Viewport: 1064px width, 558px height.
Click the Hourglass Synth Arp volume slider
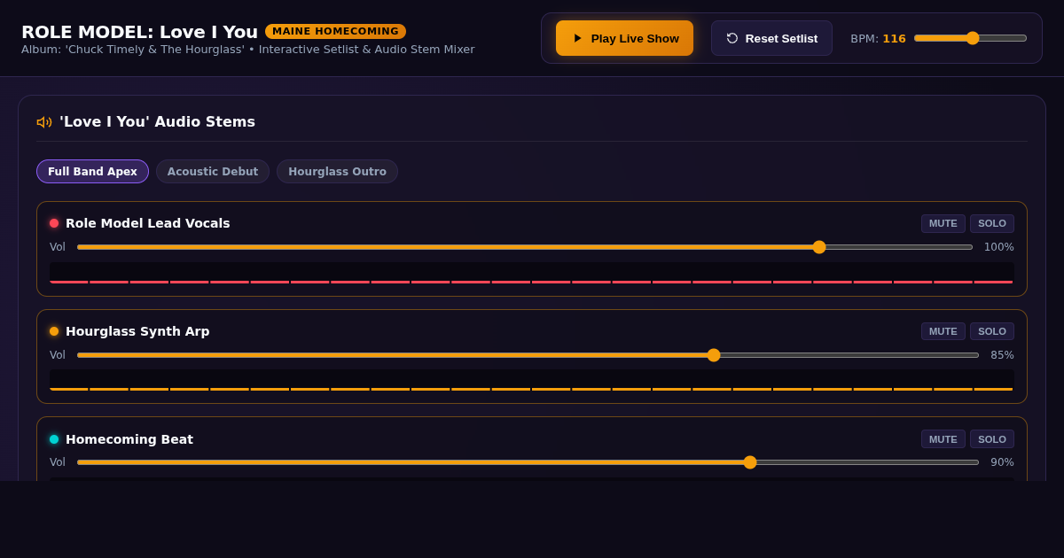(x=528, y=355)
